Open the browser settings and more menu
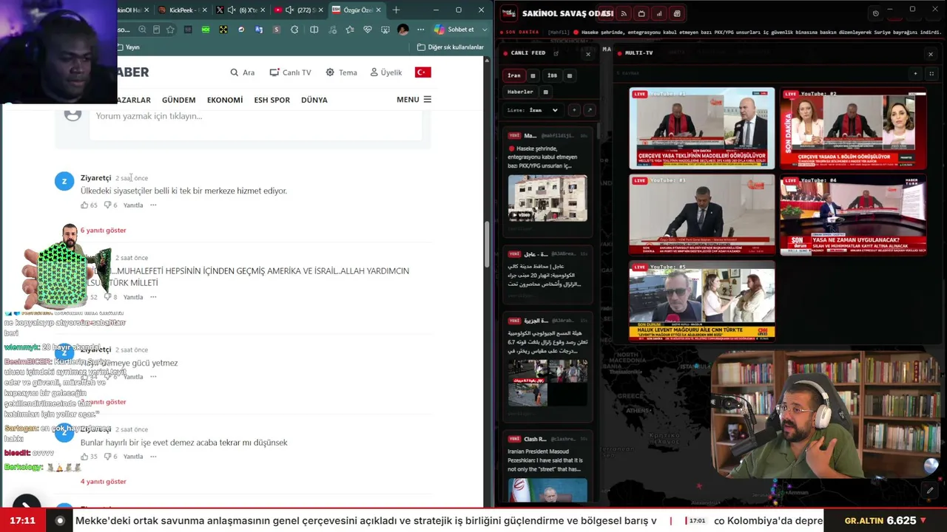The height and width of the screenshot is (532, 947). coord(421,30)
